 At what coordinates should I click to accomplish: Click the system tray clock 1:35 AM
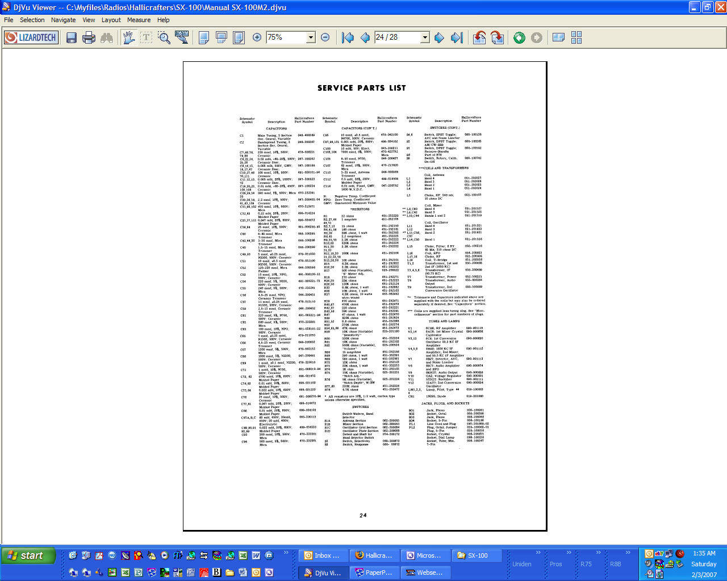[x=704, y=553]
